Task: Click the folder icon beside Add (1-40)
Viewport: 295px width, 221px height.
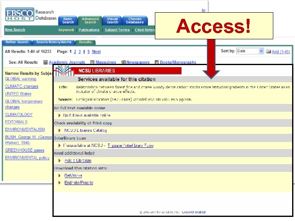Action: [268, 51]
